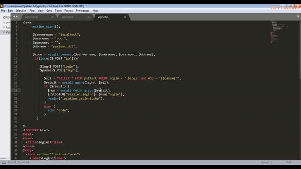This screenshot has width=301, height=169.
Task: Click the editor vertical scrollbar
Action: (x=300, y=90)
